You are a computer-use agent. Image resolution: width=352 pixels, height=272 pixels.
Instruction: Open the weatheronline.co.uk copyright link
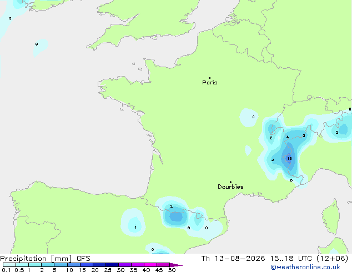click(x=305, y=267)
